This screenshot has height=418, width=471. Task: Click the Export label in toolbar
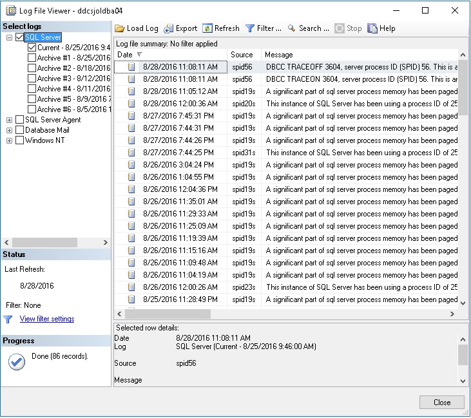point(186,28)
